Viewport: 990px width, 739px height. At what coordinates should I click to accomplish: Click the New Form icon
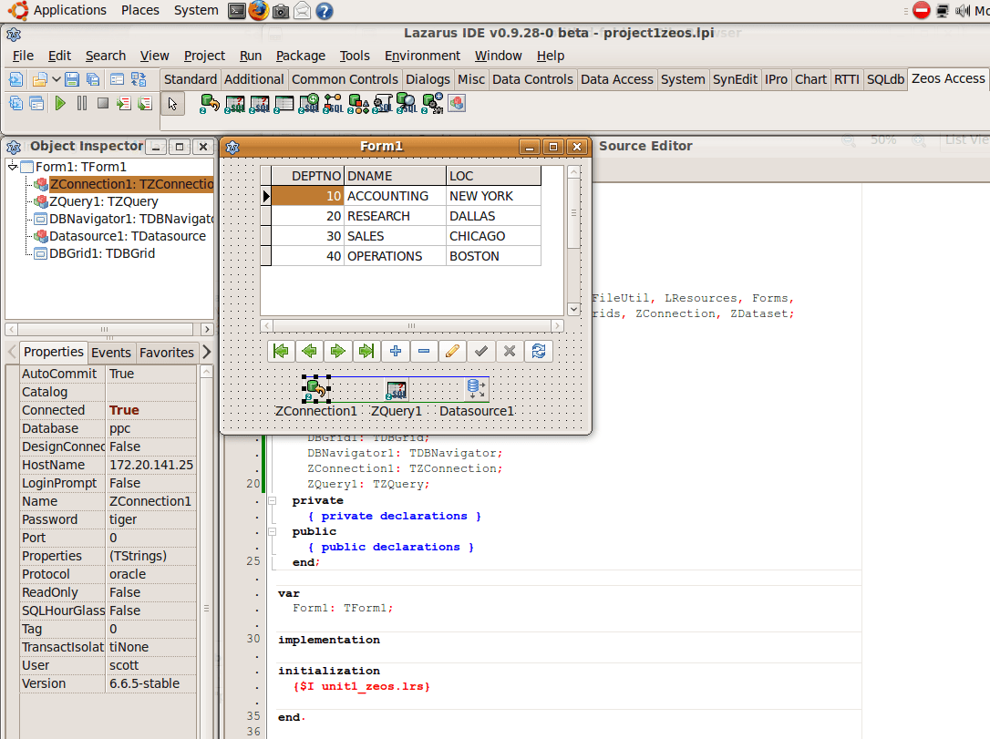(x=117, y=79)
